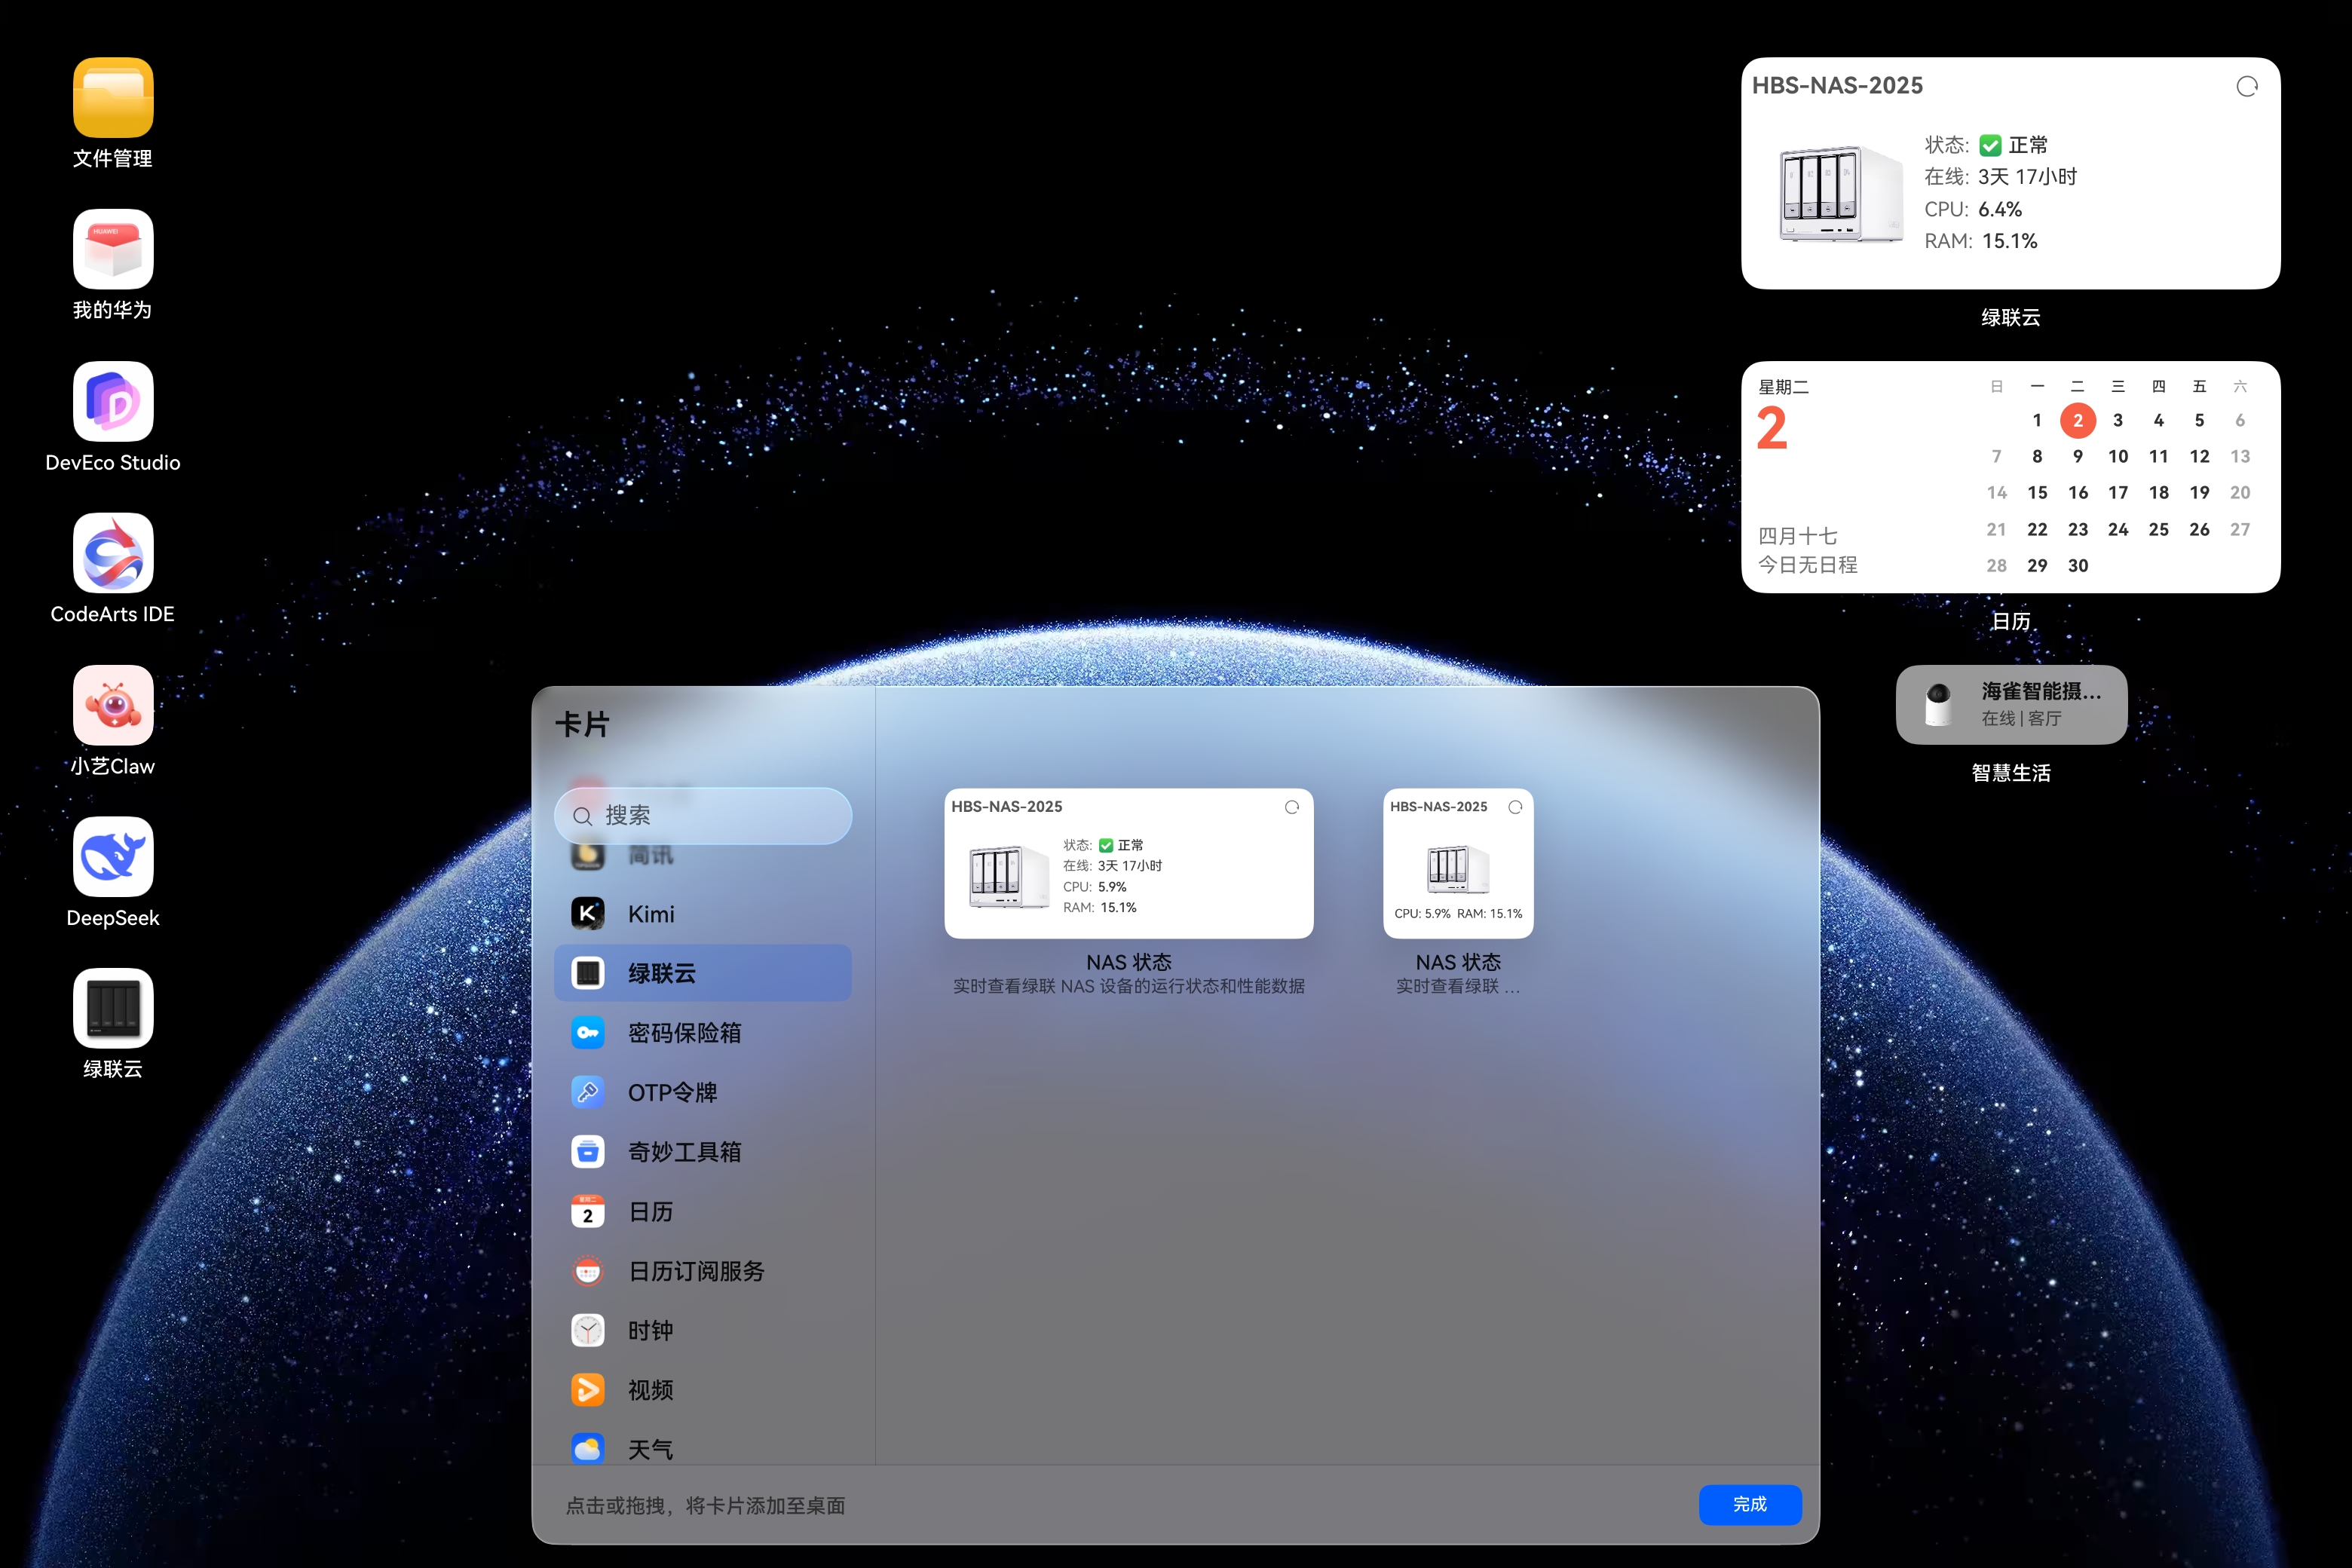Click the 时钟 clock icon

588,1330
